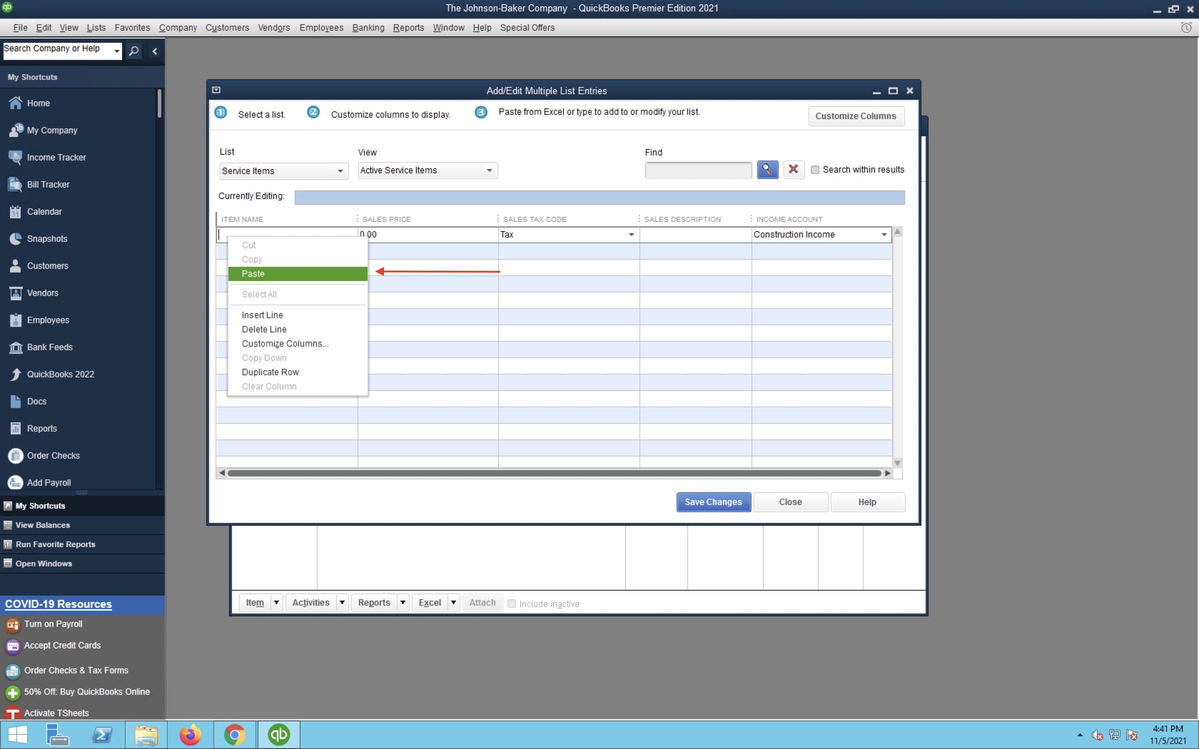Expand the View dropdown Active Service Items
Screen dimensions: 1199x749
click(x=489, y=170)
